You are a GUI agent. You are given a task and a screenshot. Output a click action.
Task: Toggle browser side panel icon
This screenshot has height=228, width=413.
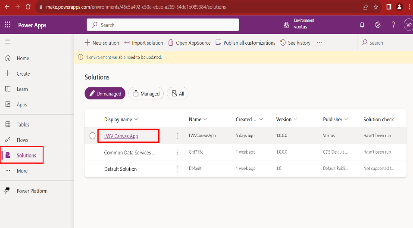click(x=389, y=7)
